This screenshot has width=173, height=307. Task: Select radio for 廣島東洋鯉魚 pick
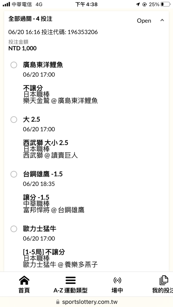pos(14,65)
